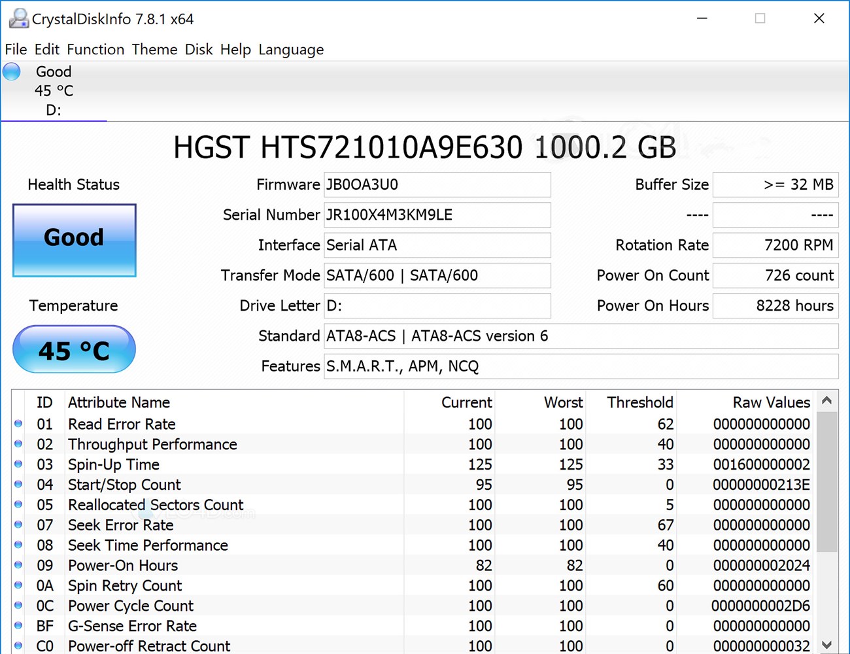Screen dimensions: 850x654
Task: Click status dot beside Spin-Up Time
Action: 18,464
